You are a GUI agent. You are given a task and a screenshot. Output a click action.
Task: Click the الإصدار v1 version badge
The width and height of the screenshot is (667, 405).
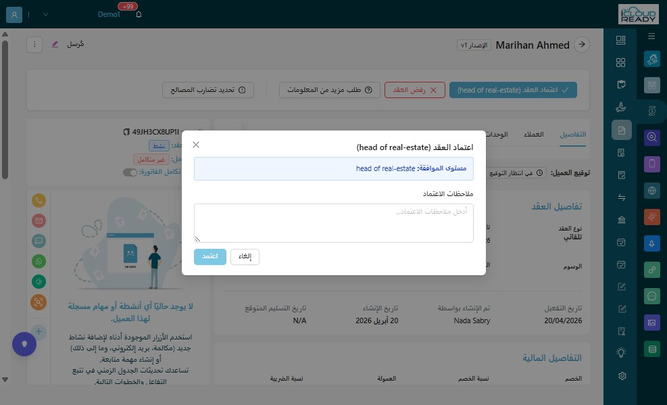(474, 45)
